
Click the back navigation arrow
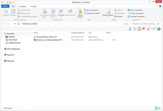4,24
